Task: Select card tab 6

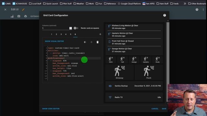Action: pyautogui.click(x=75, y=34)
